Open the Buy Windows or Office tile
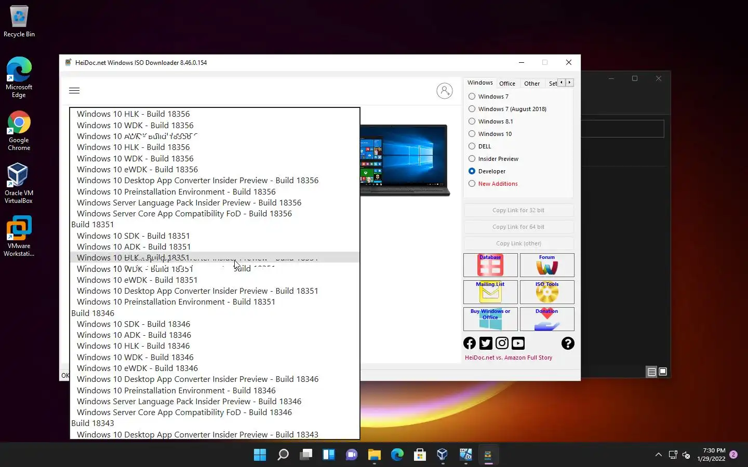748x467 pixels. coord(490,319)
